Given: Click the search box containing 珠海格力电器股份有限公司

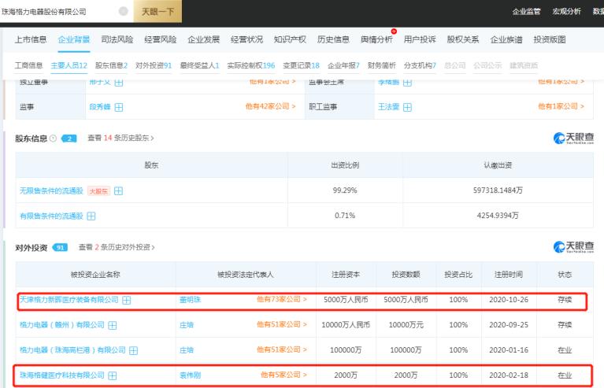Looking at the screenshot, I should [x=65, y=12].
